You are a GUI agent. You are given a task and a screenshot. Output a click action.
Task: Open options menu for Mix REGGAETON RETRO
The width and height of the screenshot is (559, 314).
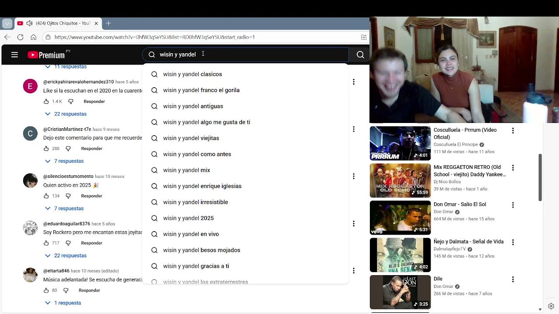[x=513, y=167]
